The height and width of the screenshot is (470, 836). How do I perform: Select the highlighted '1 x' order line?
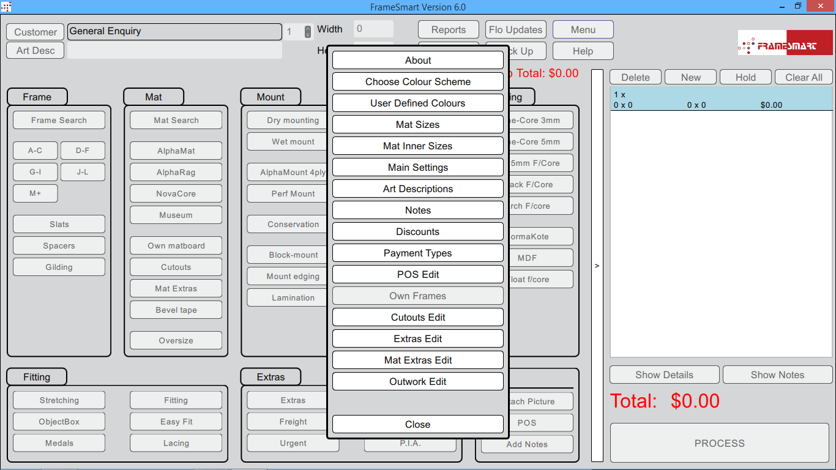point(721,99)
